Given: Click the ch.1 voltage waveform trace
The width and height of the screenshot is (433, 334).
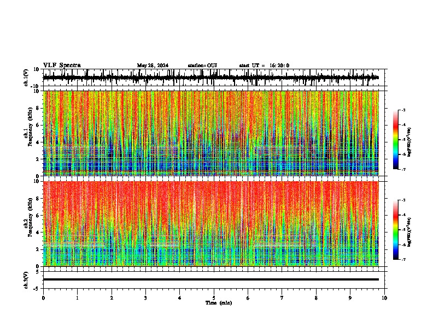Looking at the screenshot, I should point(210,77).
